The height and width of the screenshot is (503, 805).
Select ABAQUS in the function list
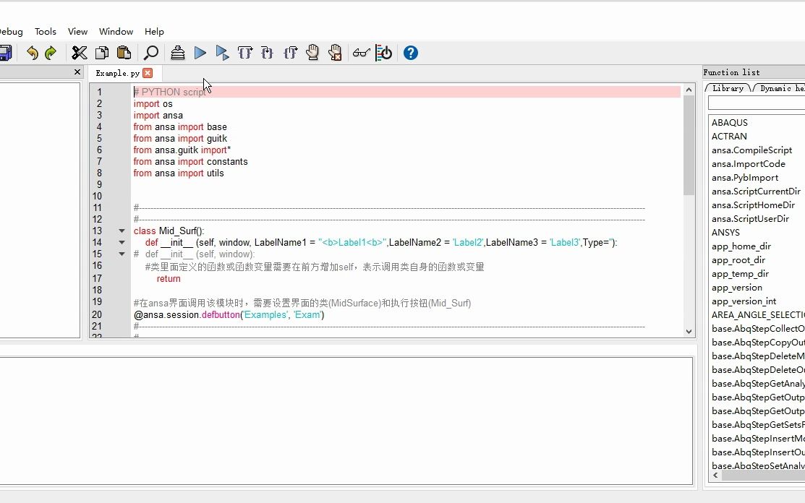click(730, 123)
